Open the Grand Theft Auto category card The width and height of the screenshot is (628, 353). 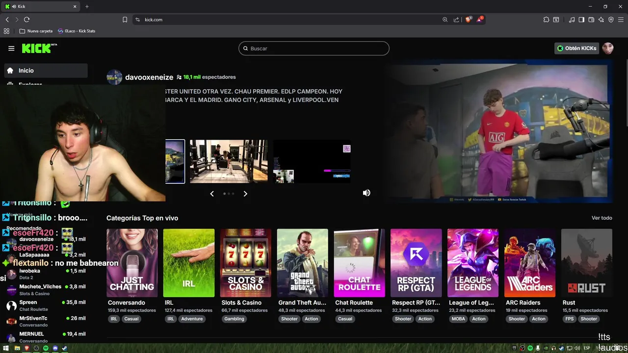(302, 263)
